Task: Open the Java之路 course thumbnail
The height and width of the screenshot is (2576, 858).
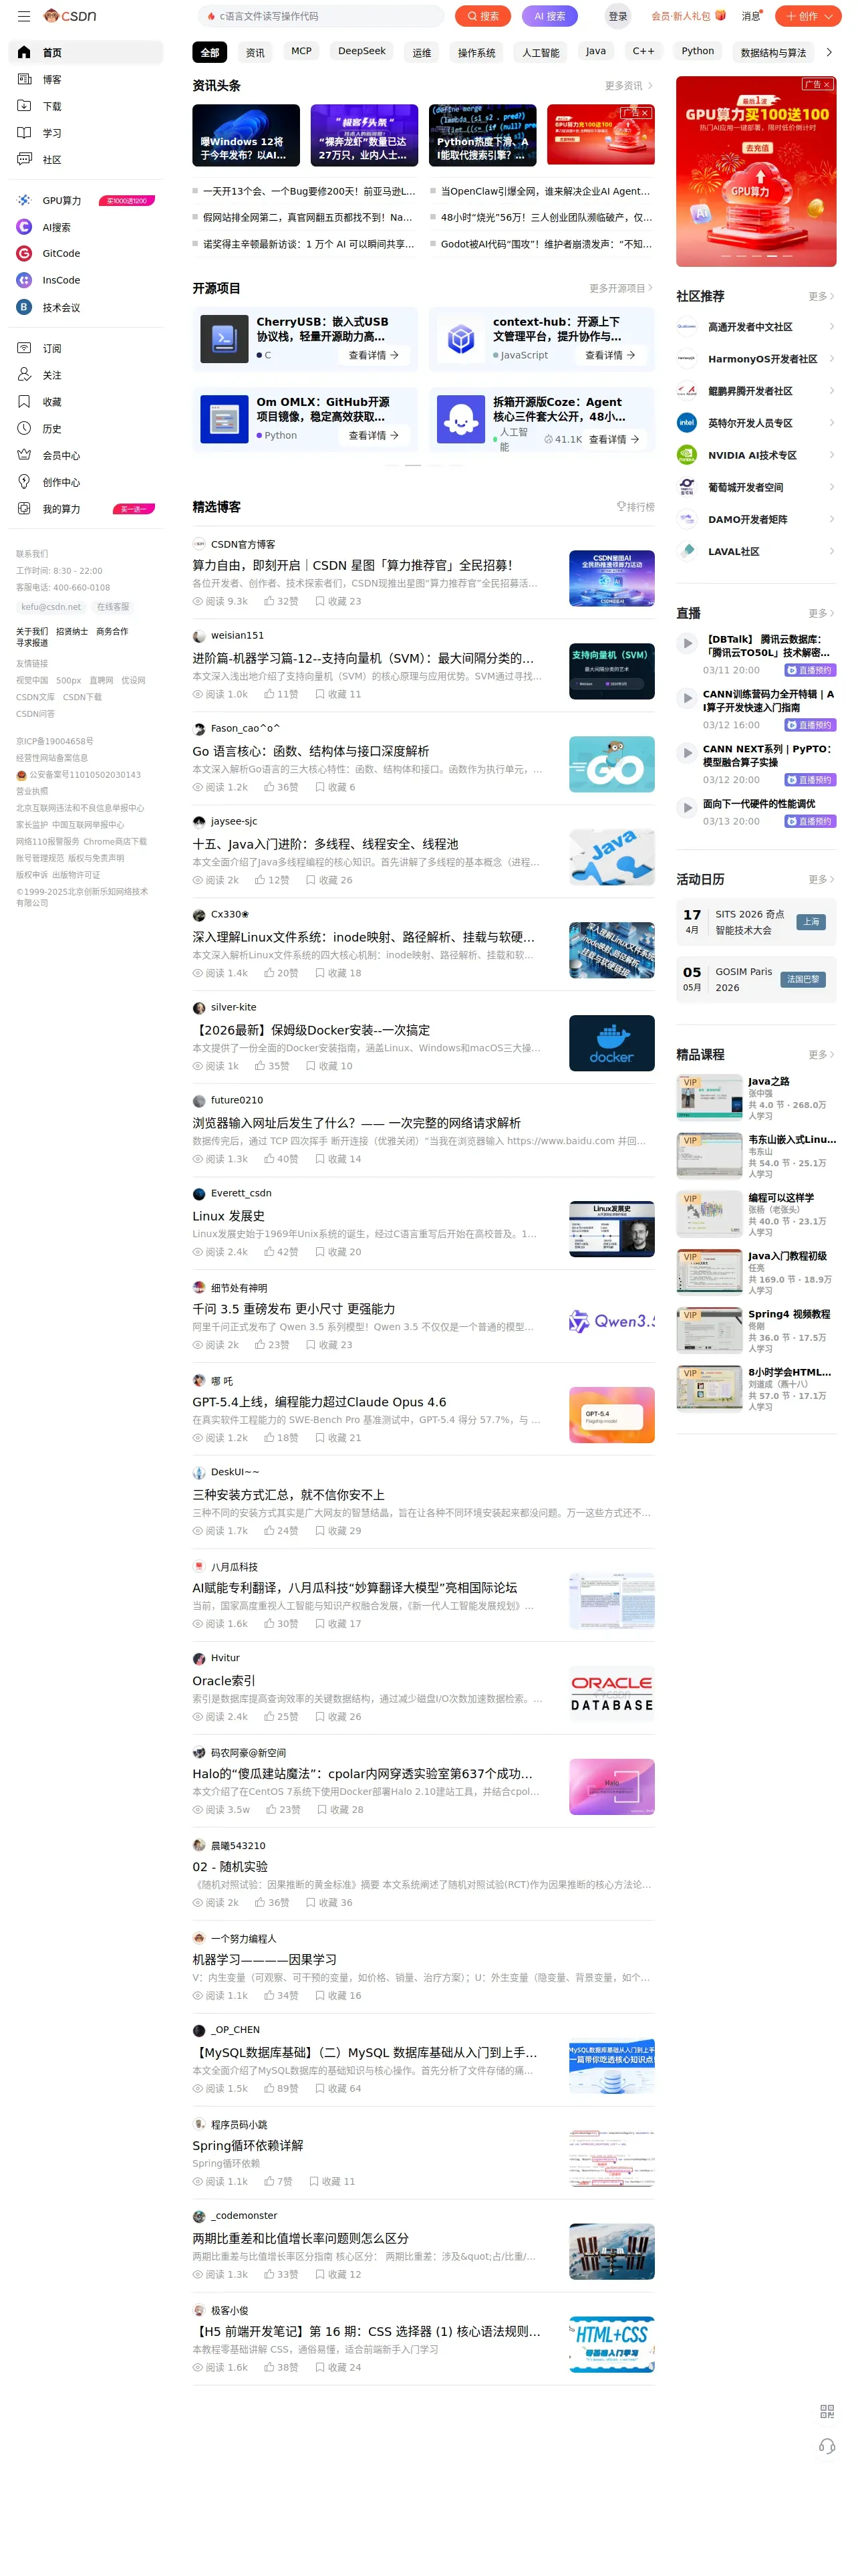Action: 709,1097
